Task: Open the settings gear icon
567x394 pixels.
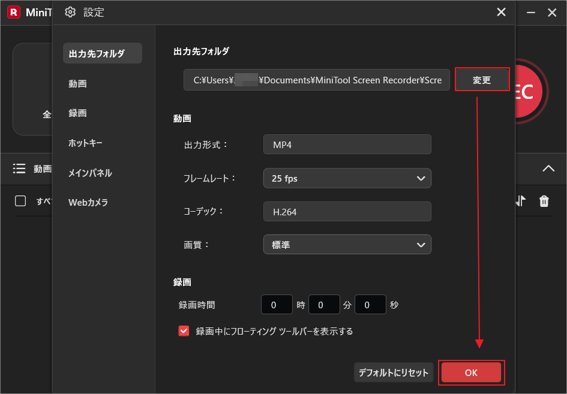Action: point(70,12)
